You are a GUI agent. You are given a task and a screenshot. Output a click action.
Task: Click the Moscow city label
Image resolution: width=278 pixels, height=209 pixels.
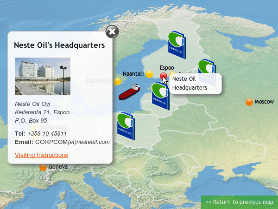(264, 102)
